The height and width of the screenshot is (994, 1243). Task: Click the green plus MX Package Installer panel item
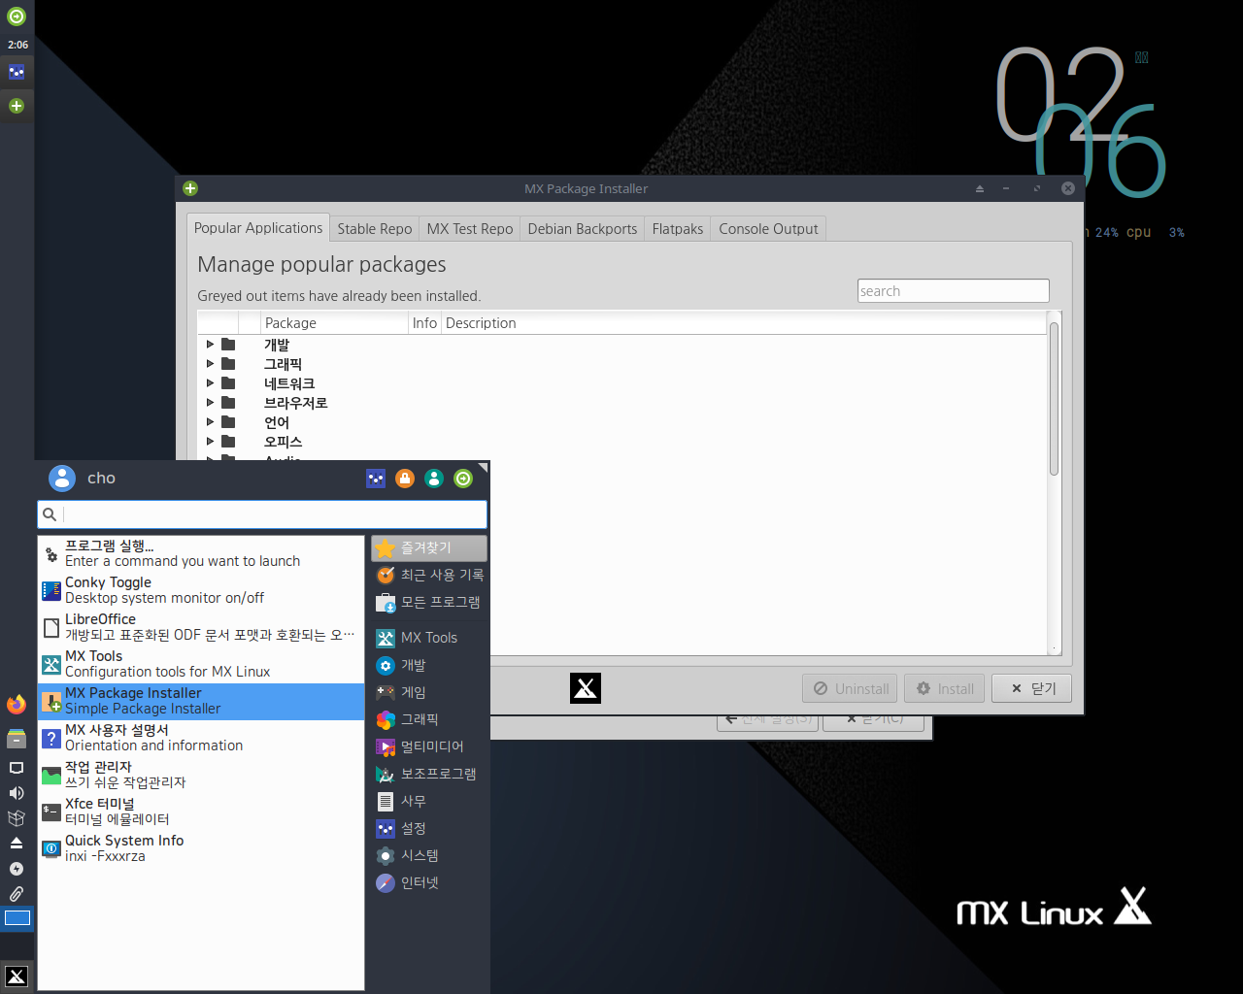(x=17, y=106)
